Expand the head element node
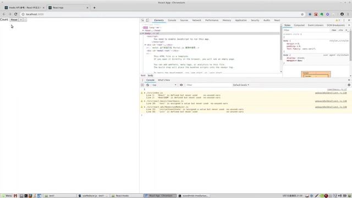The height and width of the screenshot is (198, 352). coord(143,31)
